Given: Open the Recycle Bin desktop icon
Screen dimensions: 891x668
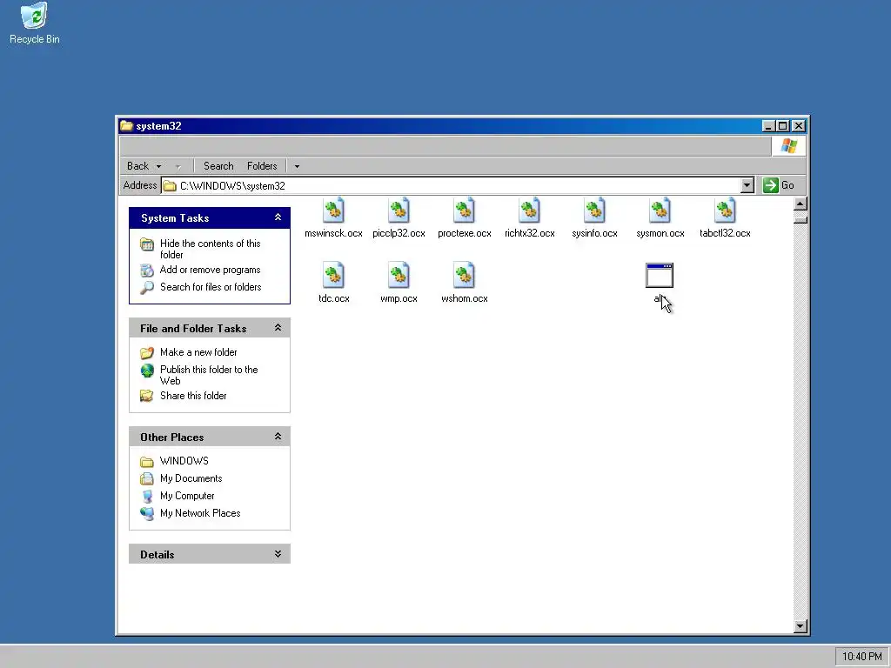Looking at the screenshot, I should [x=34, y=16].
